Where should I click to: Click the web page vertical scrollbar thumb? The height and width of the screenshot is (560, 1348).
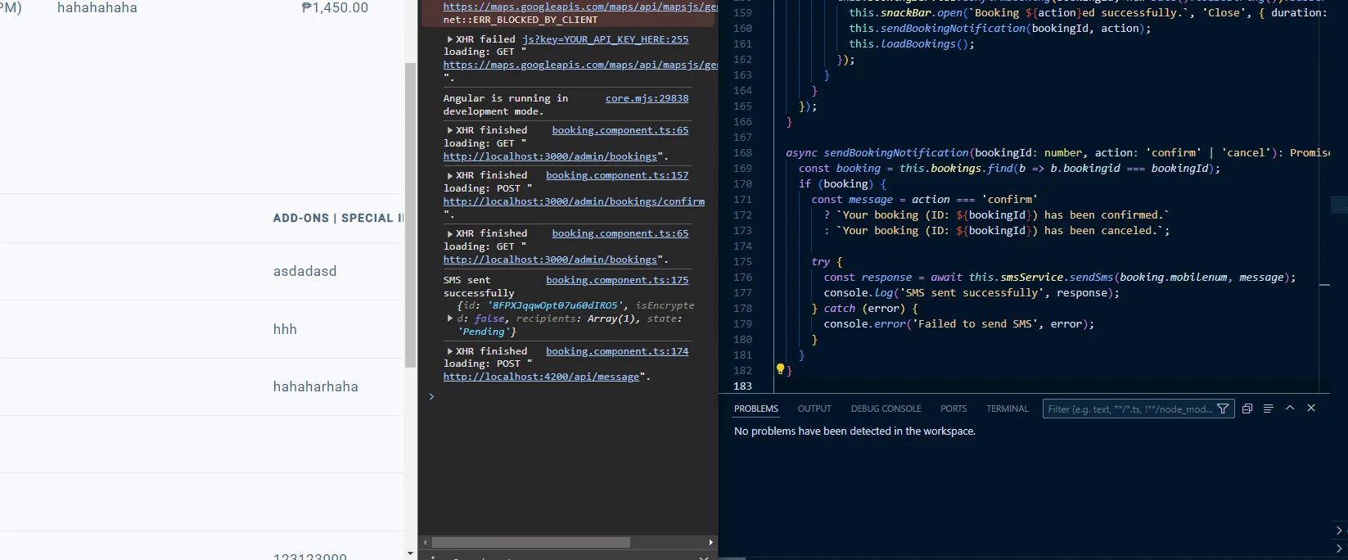(x=411, y=215)
